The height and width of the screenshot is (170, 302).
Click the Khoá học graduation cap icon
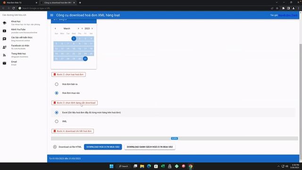click(4, 23)
